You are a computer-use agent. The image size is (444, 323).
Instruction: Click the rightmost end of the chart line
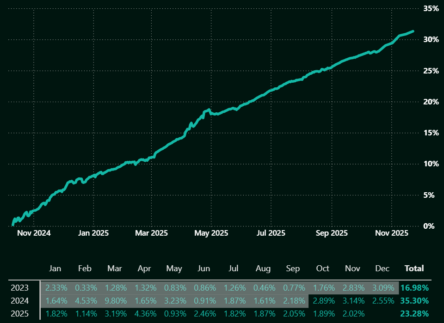pos(413,31)
